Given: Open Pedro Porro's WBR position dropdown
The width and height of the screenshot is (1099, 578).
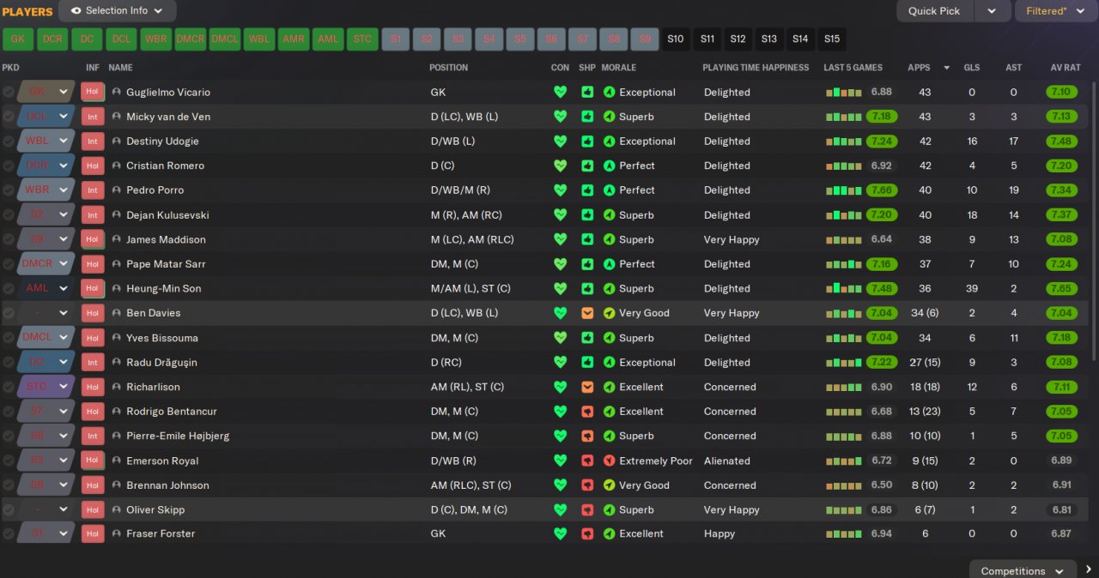Looking at the screenshot, I should coord(64,190).
